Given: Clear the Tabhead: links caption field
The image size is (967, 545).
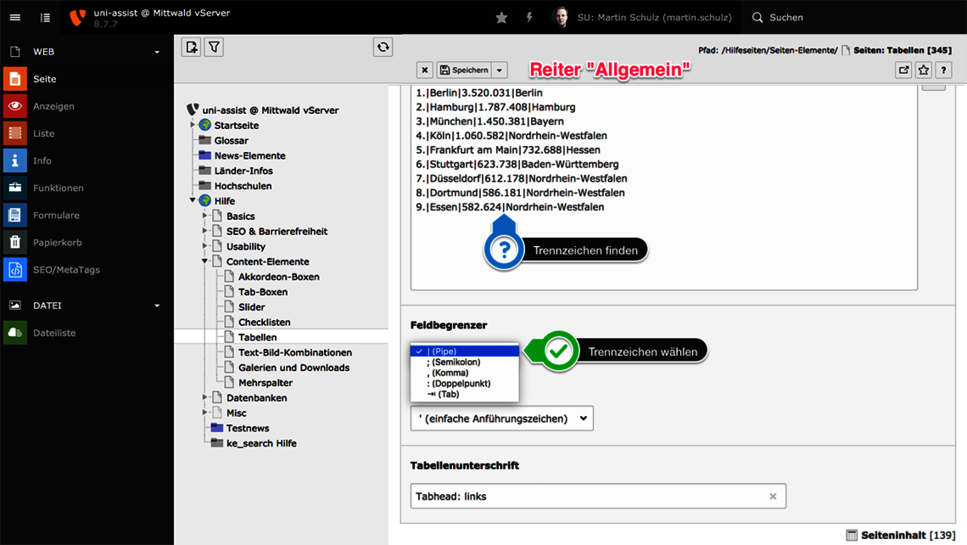Looking at the screenshot, I should pyautogui.click(x=773, y=497).
